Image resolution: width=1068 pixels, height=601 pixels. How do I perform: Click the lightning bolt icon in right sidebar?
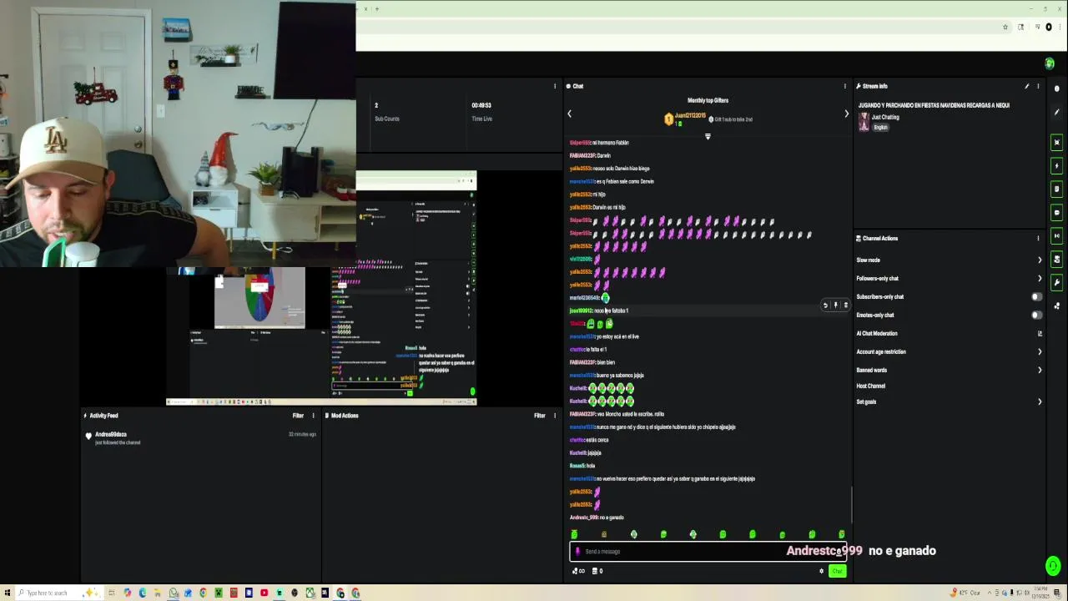point(1057,165)
